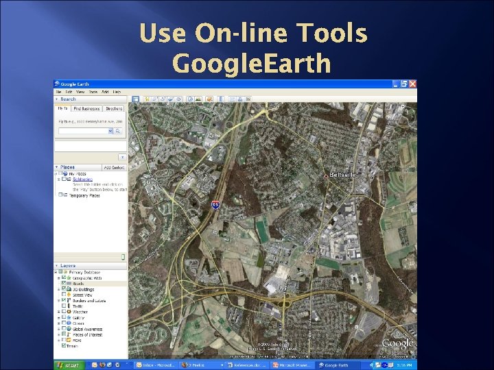Click the Sightseeing link in Places

point(82,179)
